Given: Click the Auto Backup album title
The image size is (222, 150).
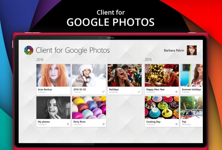Looking at the screenshot, I should (45, 89).
